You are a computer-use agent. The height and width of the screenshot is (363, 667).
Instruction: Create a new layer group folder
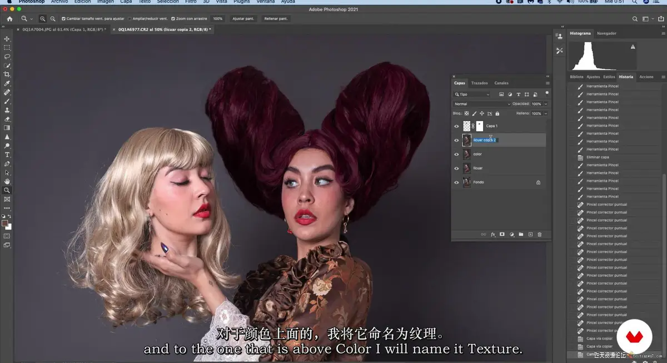pyautogui.click(x=521, y=234)
